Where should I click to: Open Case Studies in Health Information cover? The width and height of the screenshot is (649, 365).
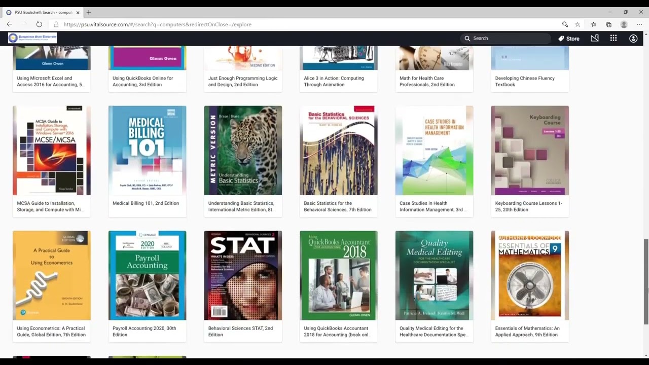coord(434,150)
